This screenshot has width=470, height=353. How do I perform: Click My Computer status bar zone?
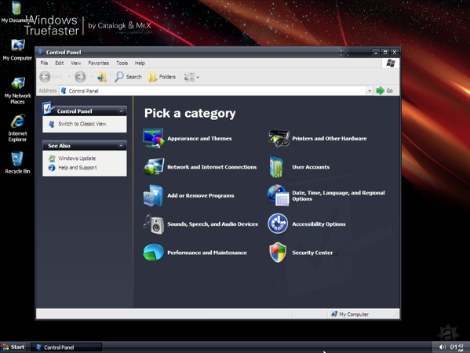(350, 314)
